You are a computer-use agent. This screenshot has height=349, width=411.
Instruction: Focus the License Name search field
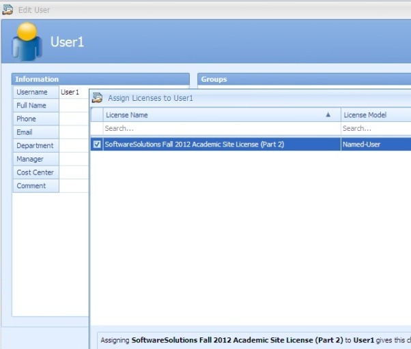(222, 128)
